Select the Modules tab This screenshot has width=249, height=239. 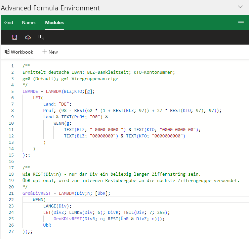pos(54,22)
